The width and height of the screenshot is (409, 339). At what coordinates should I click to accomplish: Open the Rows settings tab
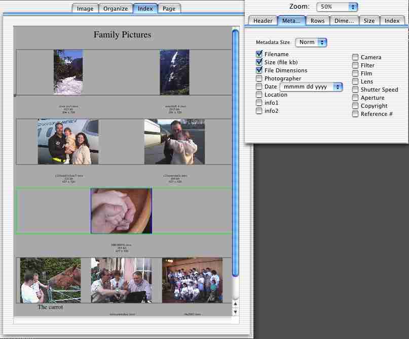(x=317, y=21)
